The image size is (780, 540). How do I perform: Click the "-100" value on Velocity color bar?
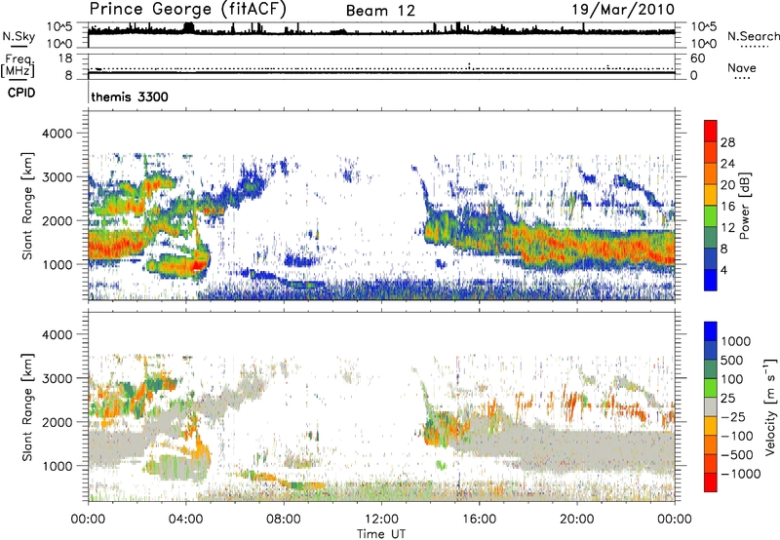[737, 436]
